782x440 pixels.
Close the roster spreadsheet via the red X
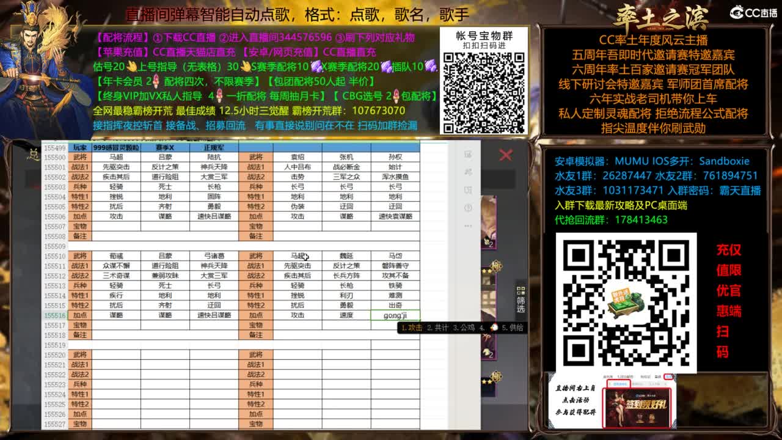[x=505, y=153]
